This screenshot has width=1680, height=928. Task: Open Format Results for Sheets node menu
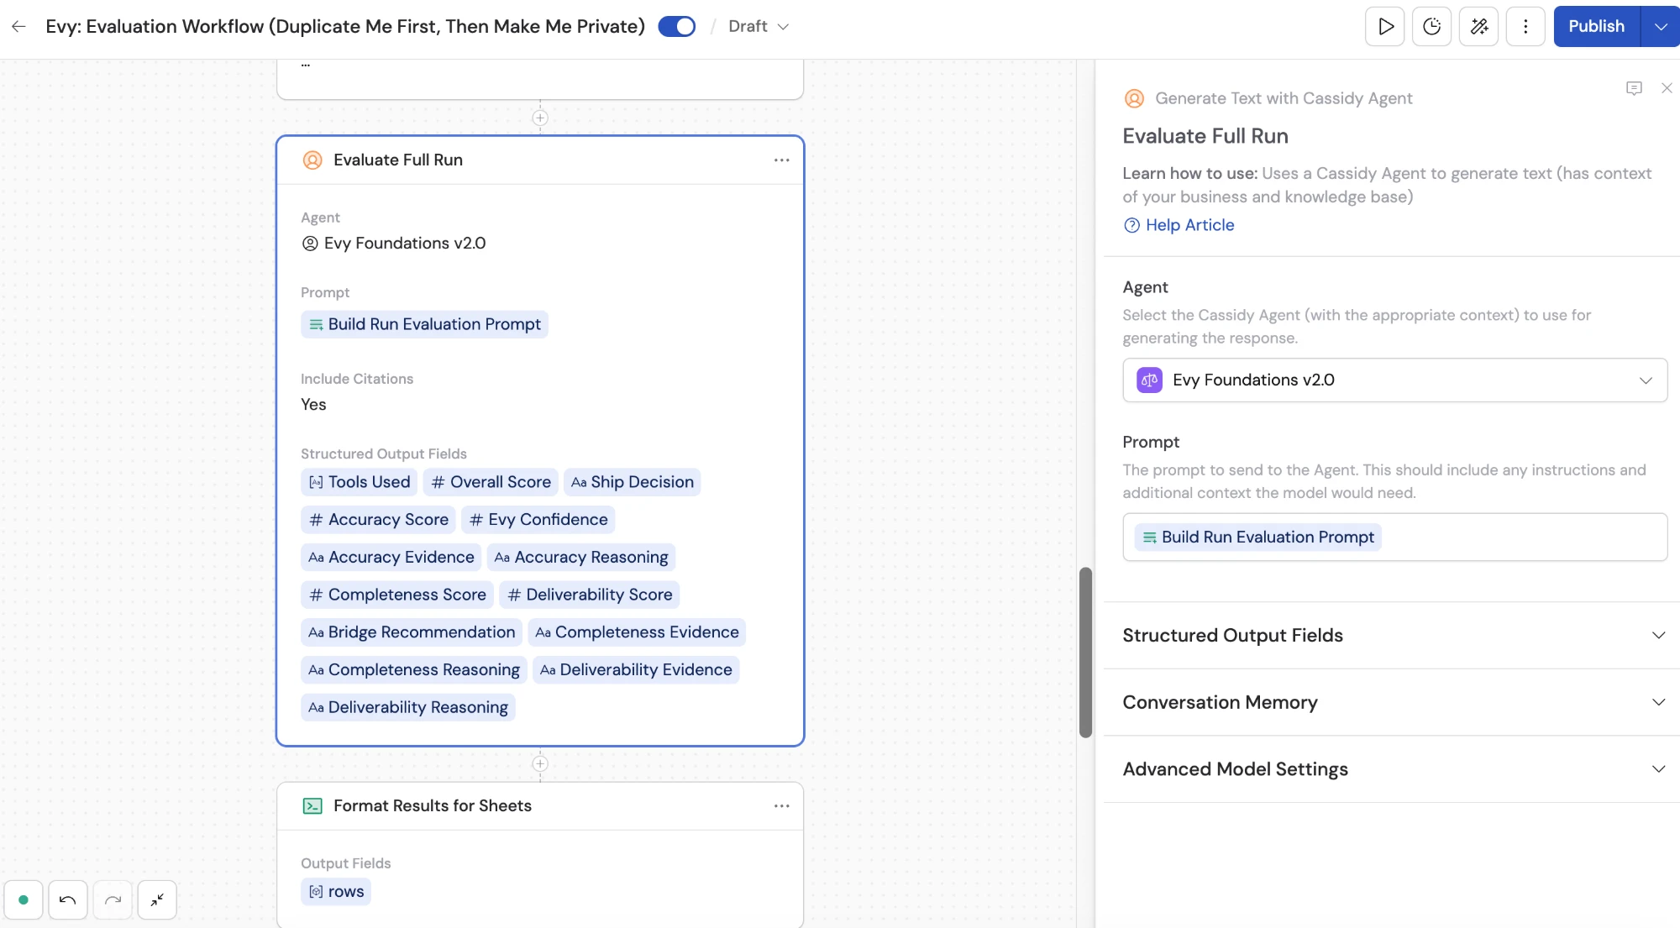(x=781, y=805)
